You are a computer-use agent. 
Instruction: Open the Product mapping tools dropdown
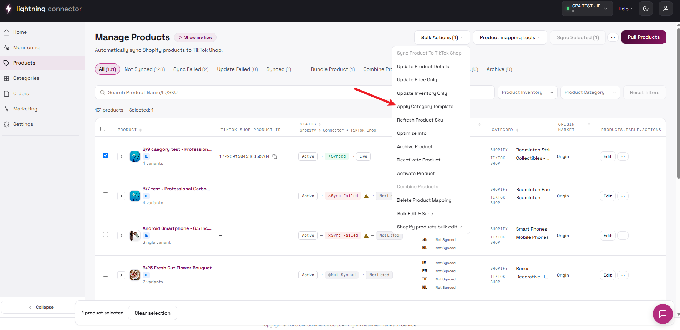pos(510,37)
